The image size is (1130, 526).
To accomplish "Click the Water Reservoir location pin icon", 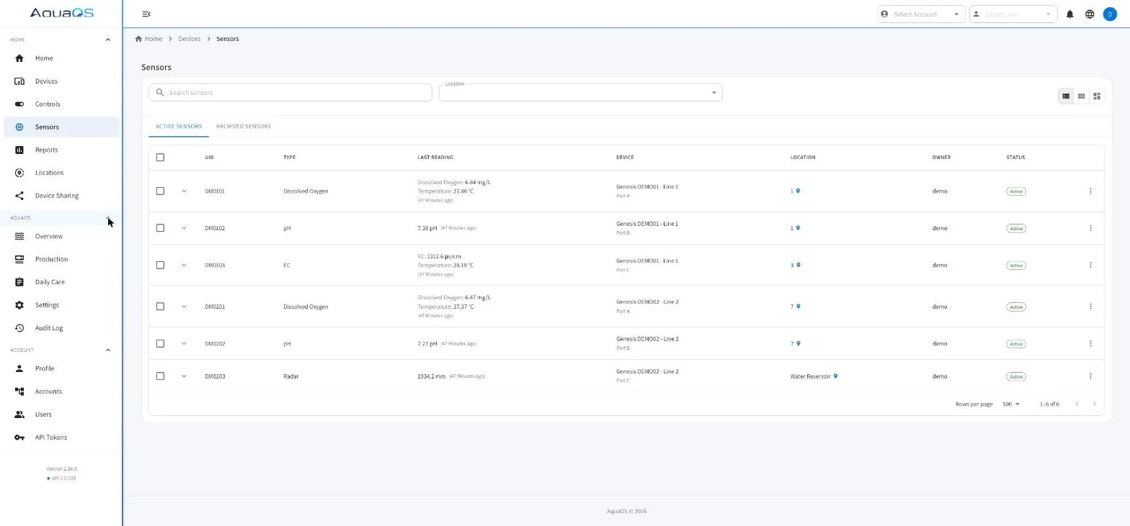I will point(835,376).
